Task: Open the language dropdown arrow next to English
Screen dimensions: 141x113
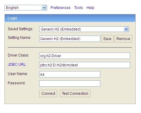Action: coord(44,8)
